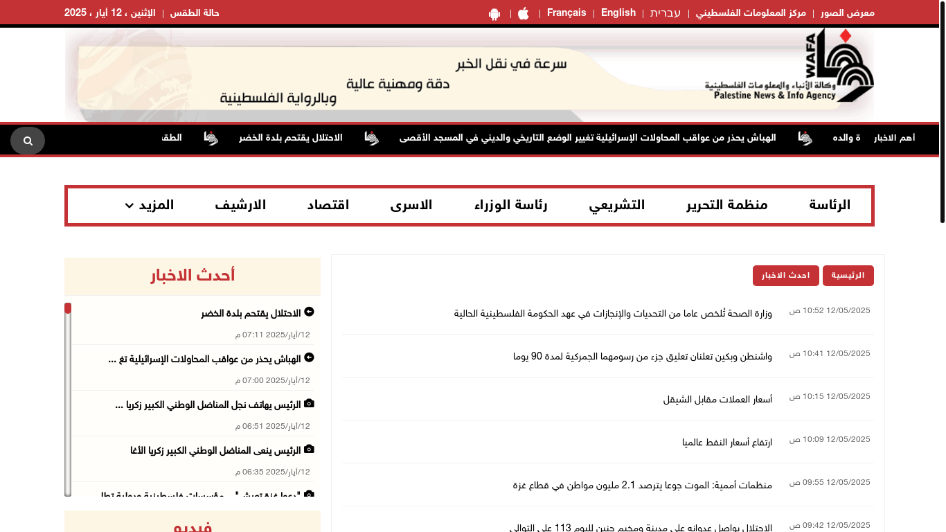946x532 pixels.
Task: Open sidebar headline الاحتلال يقتحم بلدة الخضر
Action: point(251,313)
